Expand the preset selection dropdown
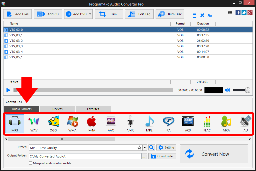256x171 pixels. pos(144,147)
